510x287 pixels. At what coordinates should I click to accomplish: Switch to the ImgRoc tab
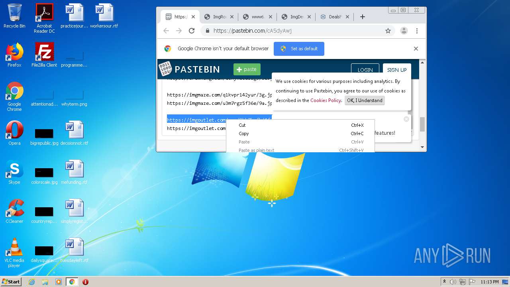(x=219, y=17)
